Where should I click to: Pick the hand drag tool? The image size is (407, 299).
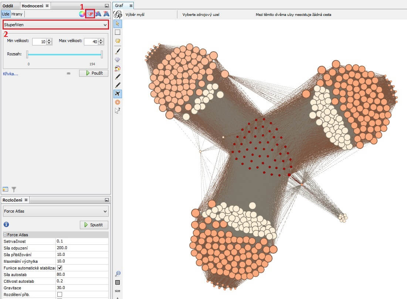tap(118, 41)
